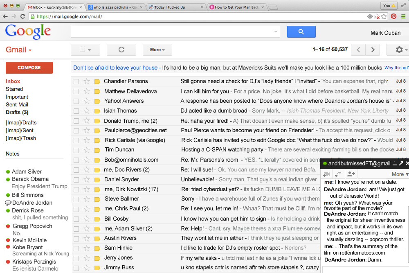Screen dimensions: 409x273
Task: Open the Starred folder
Action: pos(14,89)
